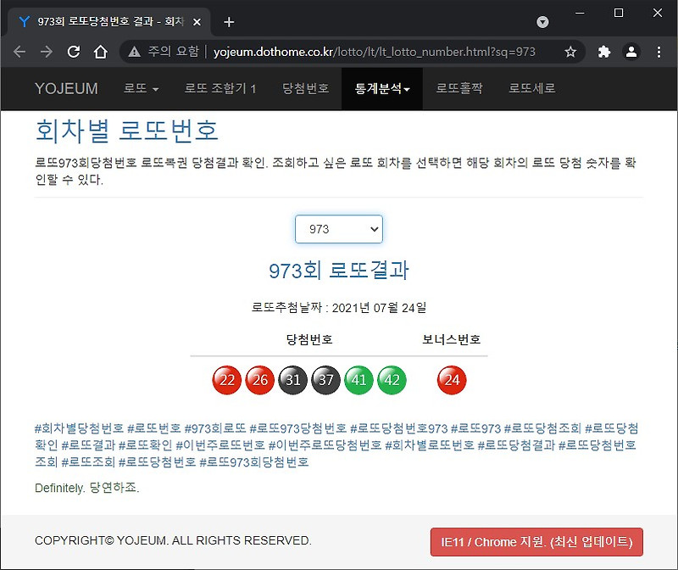Viewport: 678px width, 570px height.
Task: Click the #회차별당첨번호 hashtag
Action: pos(79,428)
